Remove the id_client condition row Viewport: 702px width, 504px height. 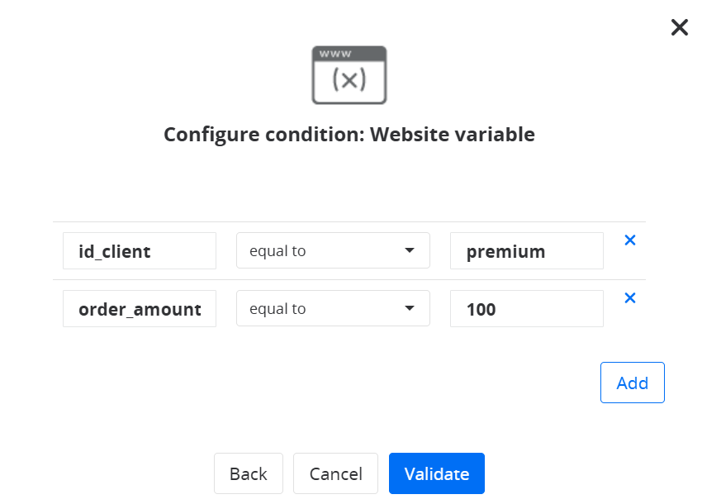coord(629,240)
